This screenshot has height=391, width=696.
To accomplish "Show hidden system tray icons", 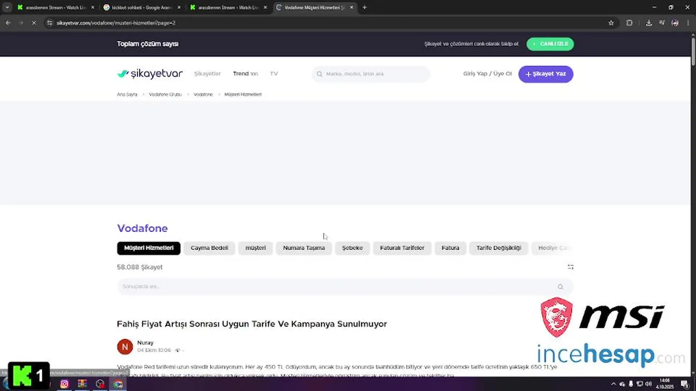I will pos(614,384).
